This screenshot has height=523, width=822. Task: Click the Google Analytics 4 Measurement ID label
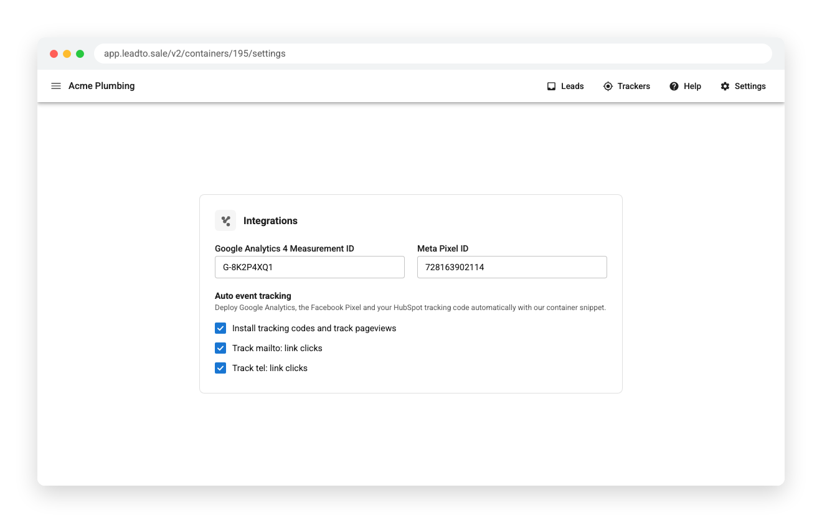pos(285,248)
